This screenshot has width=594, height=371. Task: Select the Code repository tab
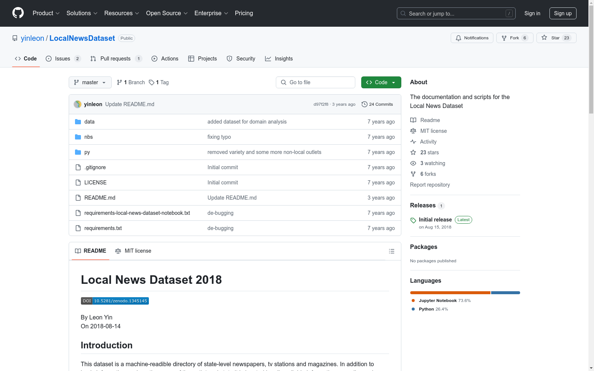[26, 59]
